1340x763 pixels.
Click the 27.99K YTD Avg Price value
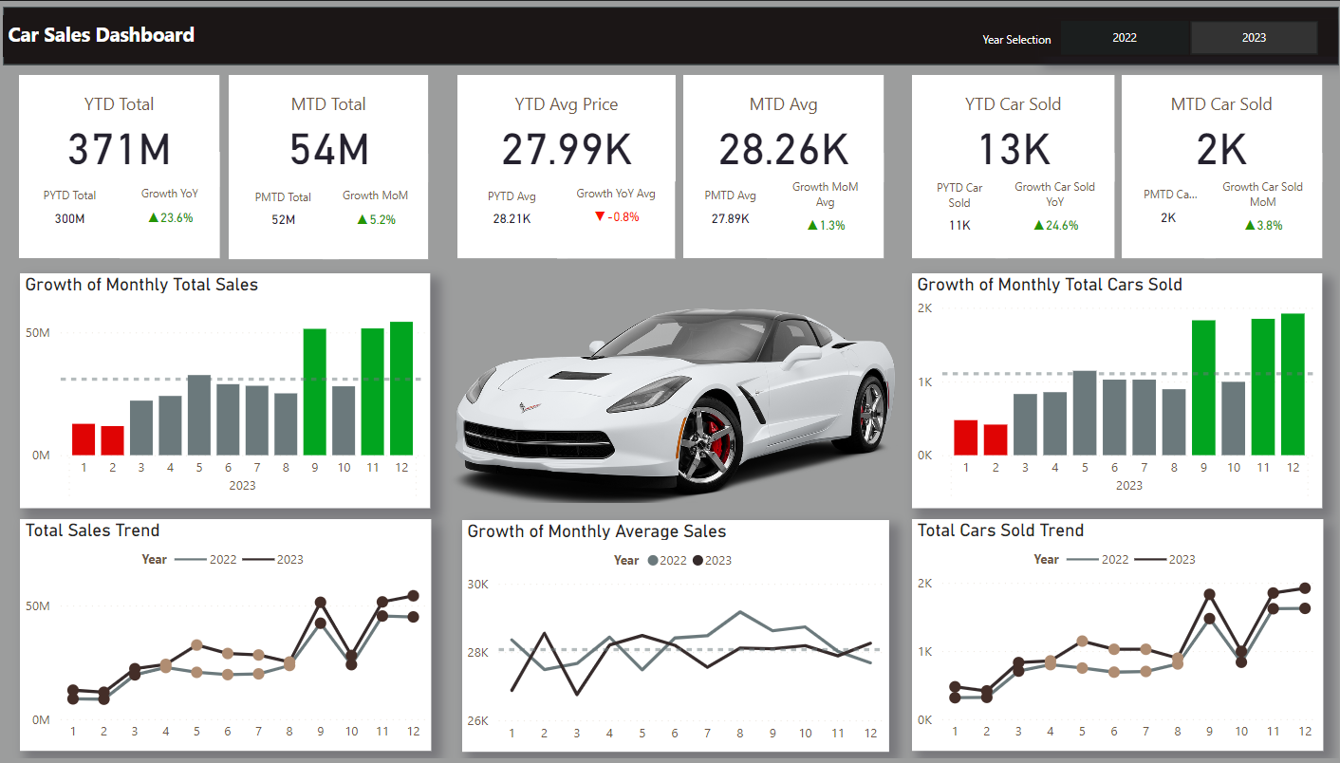pos(566,150)
